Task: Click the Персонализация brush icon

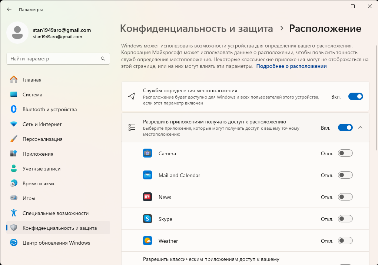Action: tap(14, 139)
